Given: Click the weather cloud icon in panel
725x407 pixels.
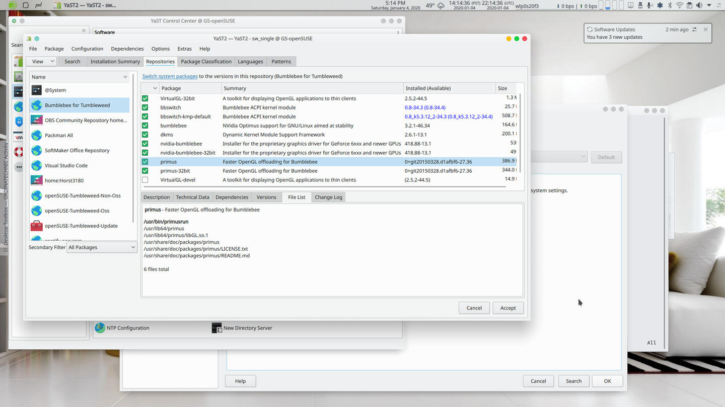Looking at the screenshot, I should pos(441,6).
